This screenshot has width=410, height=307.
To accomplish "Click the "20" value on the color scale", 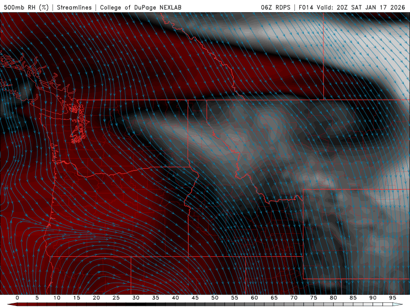I will (x=96, y=298).
